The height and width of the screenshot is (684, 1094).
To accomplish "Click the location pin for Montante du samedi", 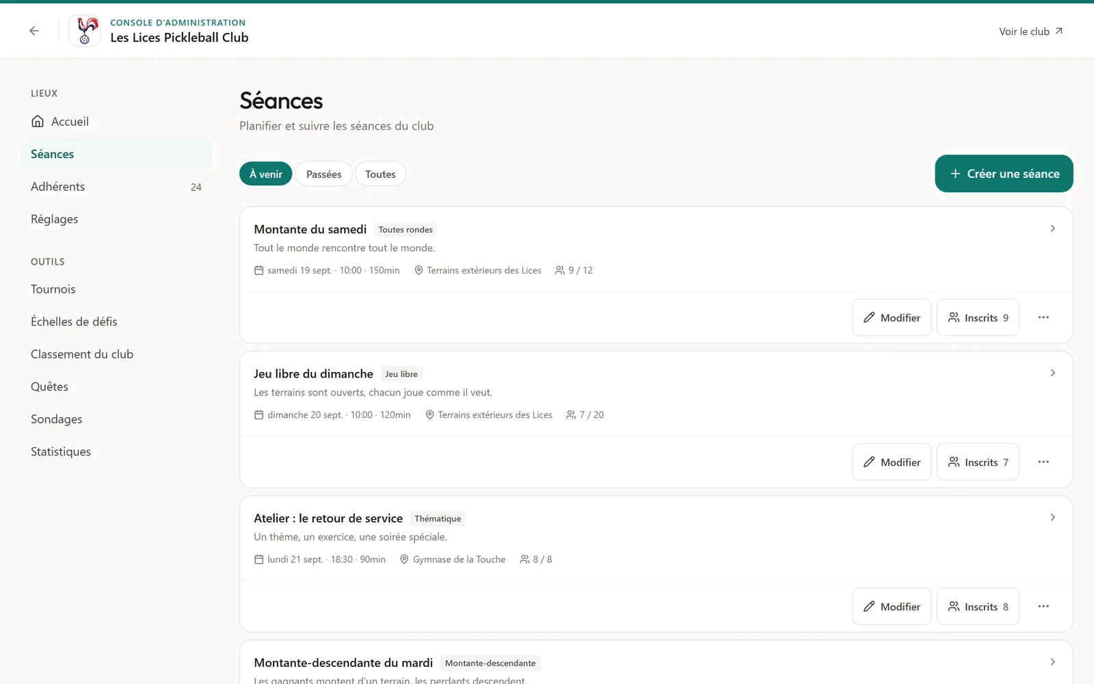I will coord(418,270).
